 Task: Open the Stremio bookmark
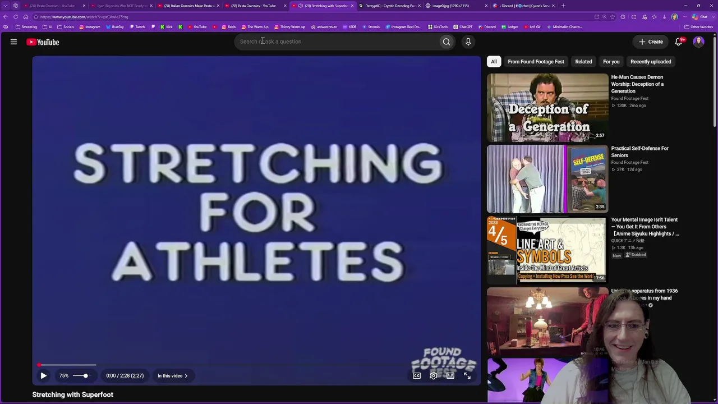371,27
